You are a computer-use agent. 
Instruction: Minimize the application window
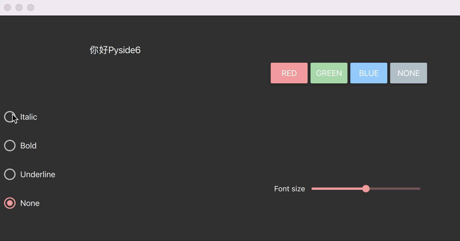coord(19,7)
